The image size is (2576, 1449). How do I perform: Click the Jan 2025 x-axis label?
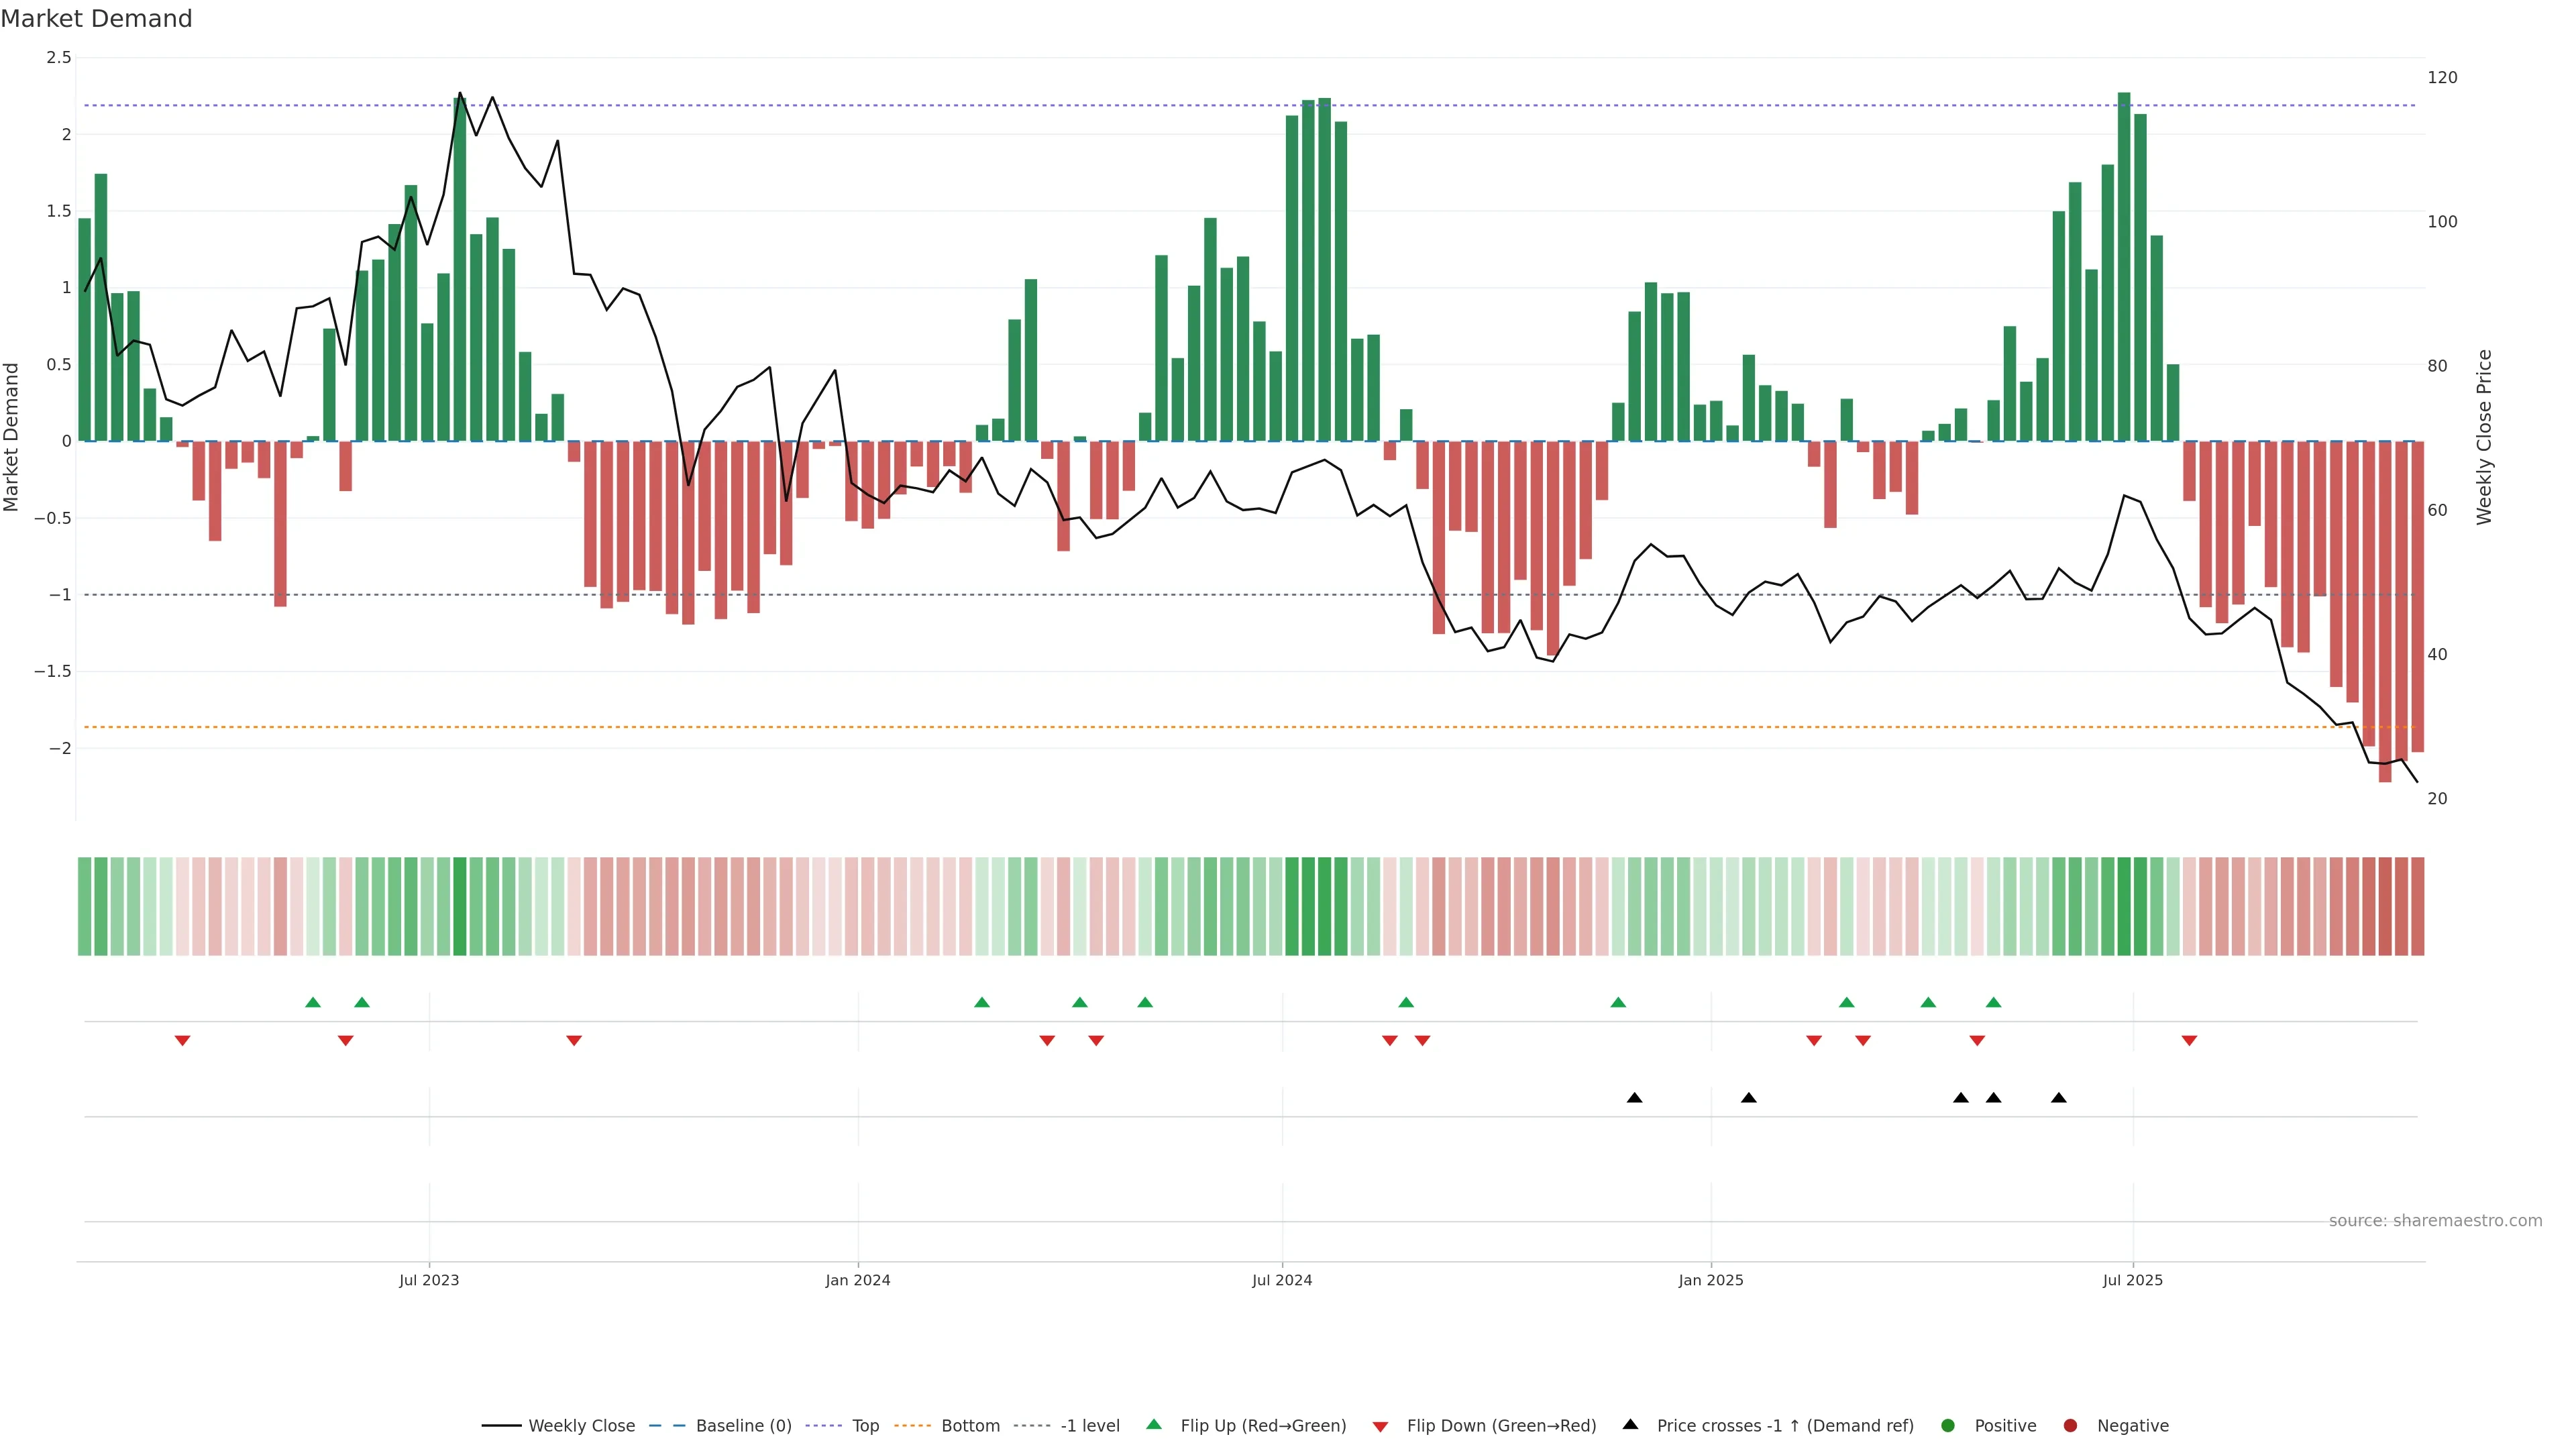click(1710, 1280)
